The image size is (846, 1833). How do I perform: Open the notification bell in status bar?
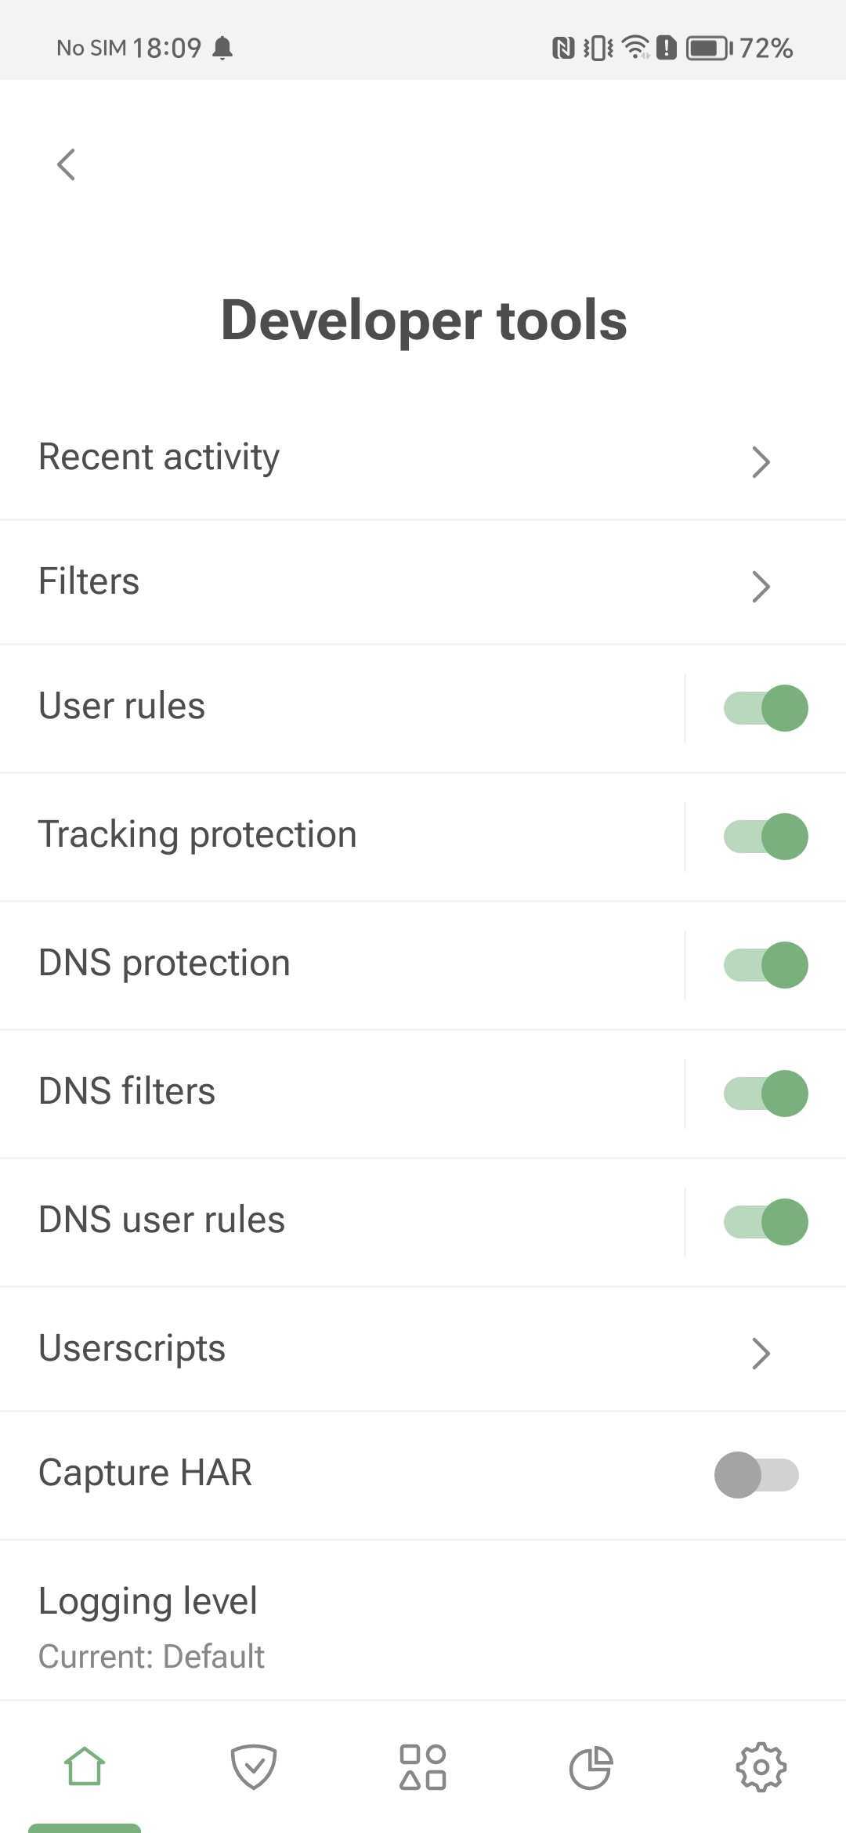click(x=222, y=48)
